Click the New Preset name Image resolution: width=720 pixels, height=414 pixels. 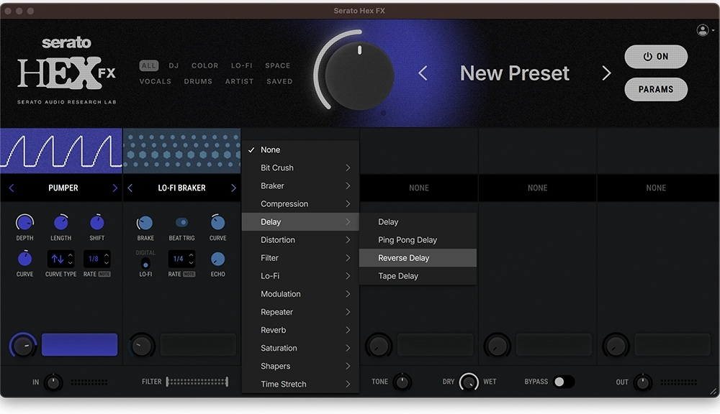coord(514,73)
